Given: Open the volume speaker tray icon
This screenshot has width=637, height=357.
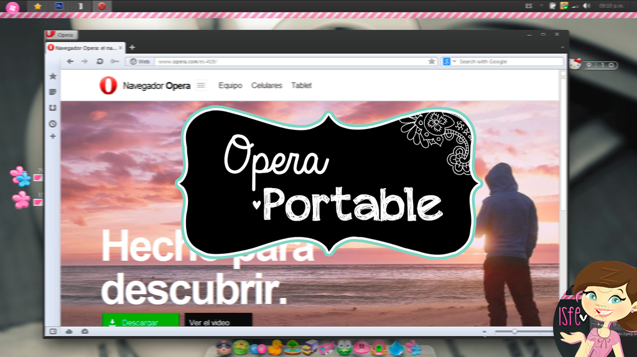Looking at the screenshot, I should pyautogui.click(x=587, y=6).
